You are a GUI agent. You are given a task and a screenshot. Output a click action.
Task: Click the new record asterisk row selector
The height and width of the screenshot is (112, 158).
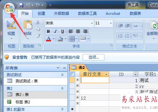[x=72, y=109]
